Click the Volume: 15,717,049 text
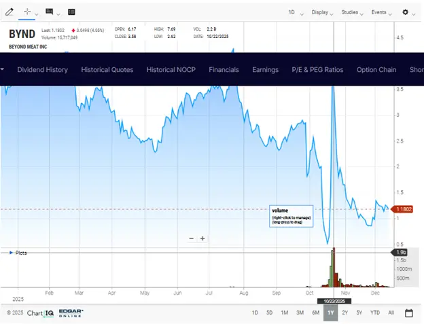Screen dimensions: 424x324 click(x=60, y=37)
